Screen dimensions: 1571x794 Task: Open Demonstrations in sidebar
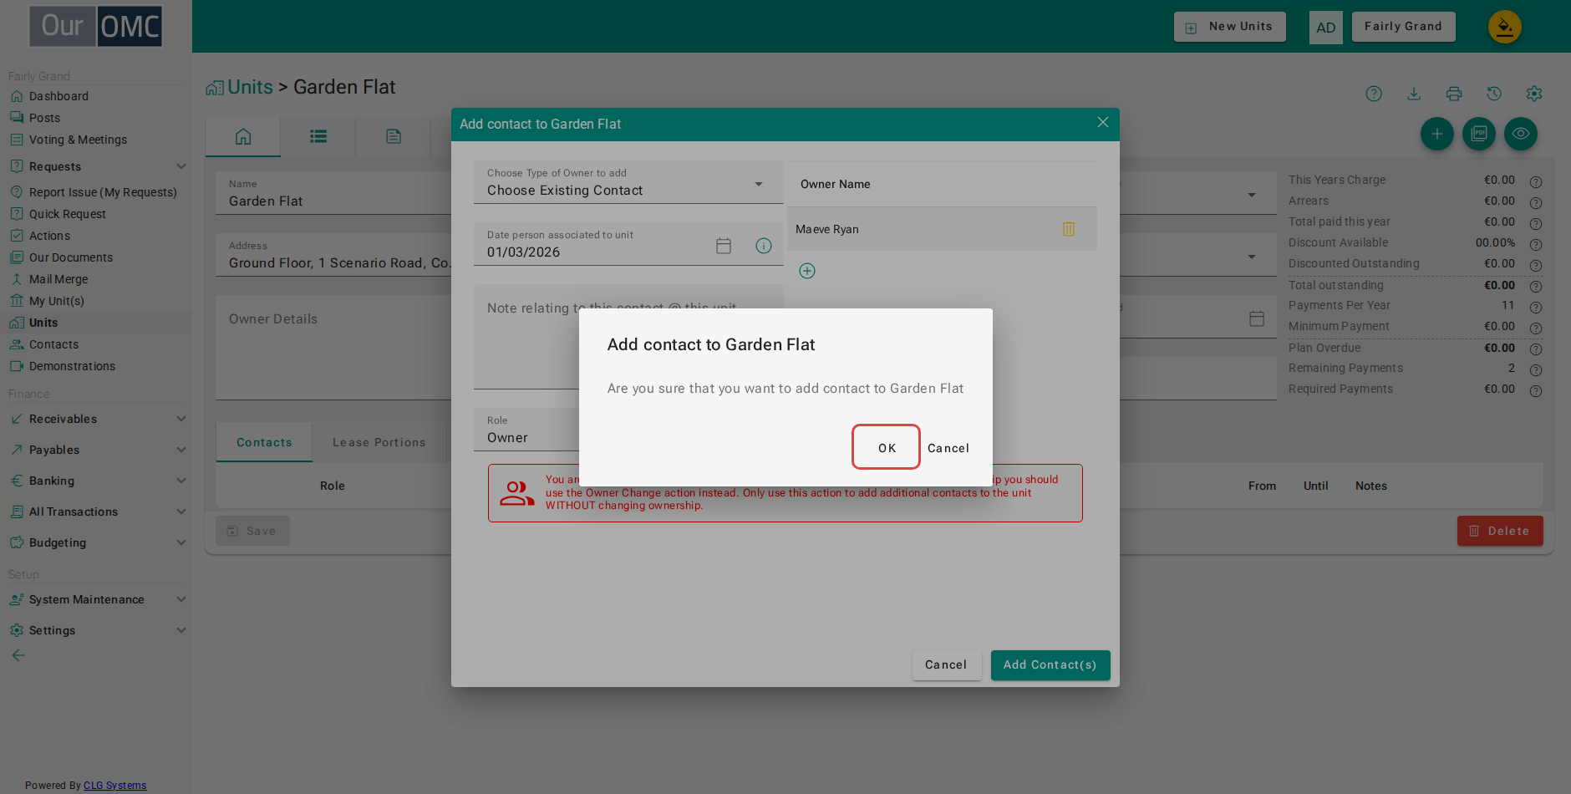72,366
